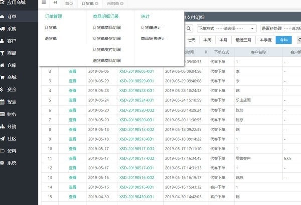Open order link XSD-20190528-001
The width and height of the screenshot is (301, 205).
tap(136, 91)
